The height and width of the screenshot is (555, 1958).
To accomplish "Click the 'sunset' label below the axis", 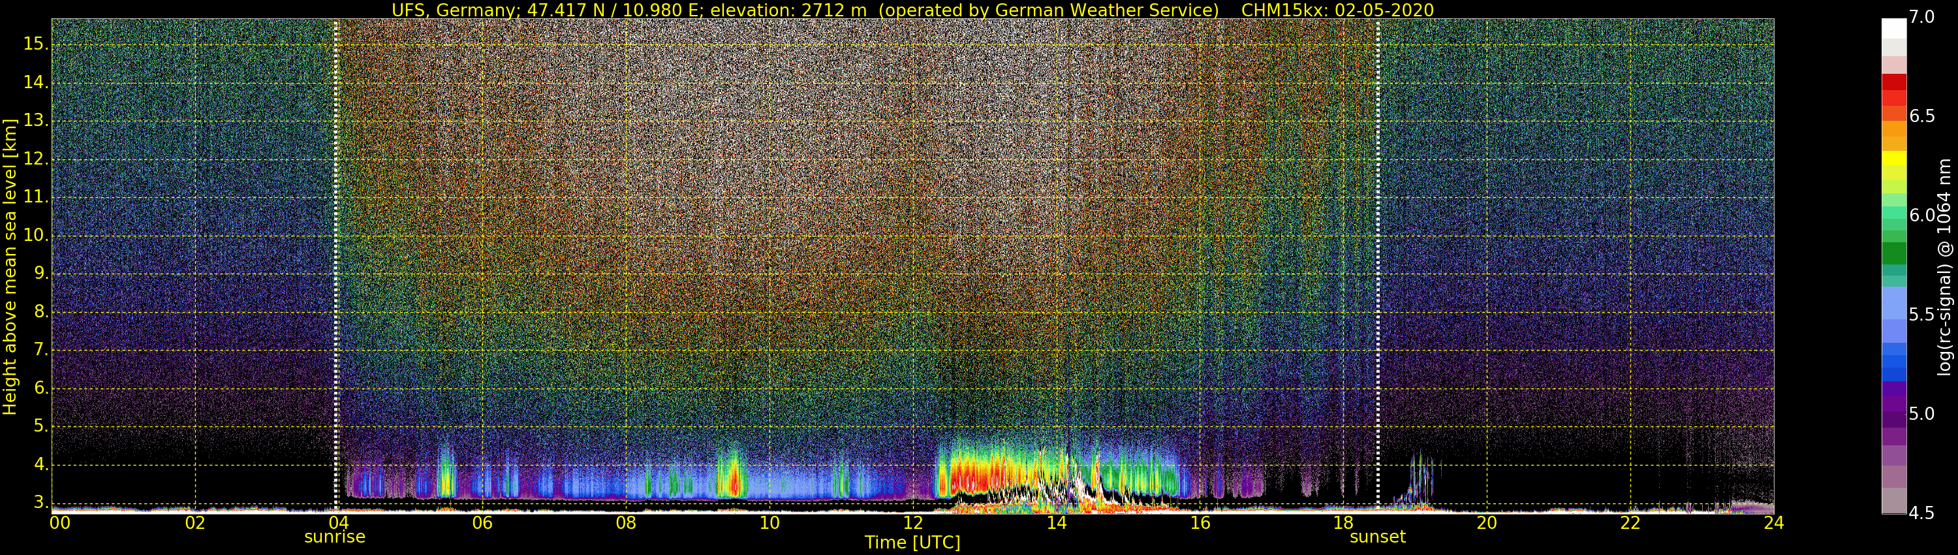I will (1377, 537).
